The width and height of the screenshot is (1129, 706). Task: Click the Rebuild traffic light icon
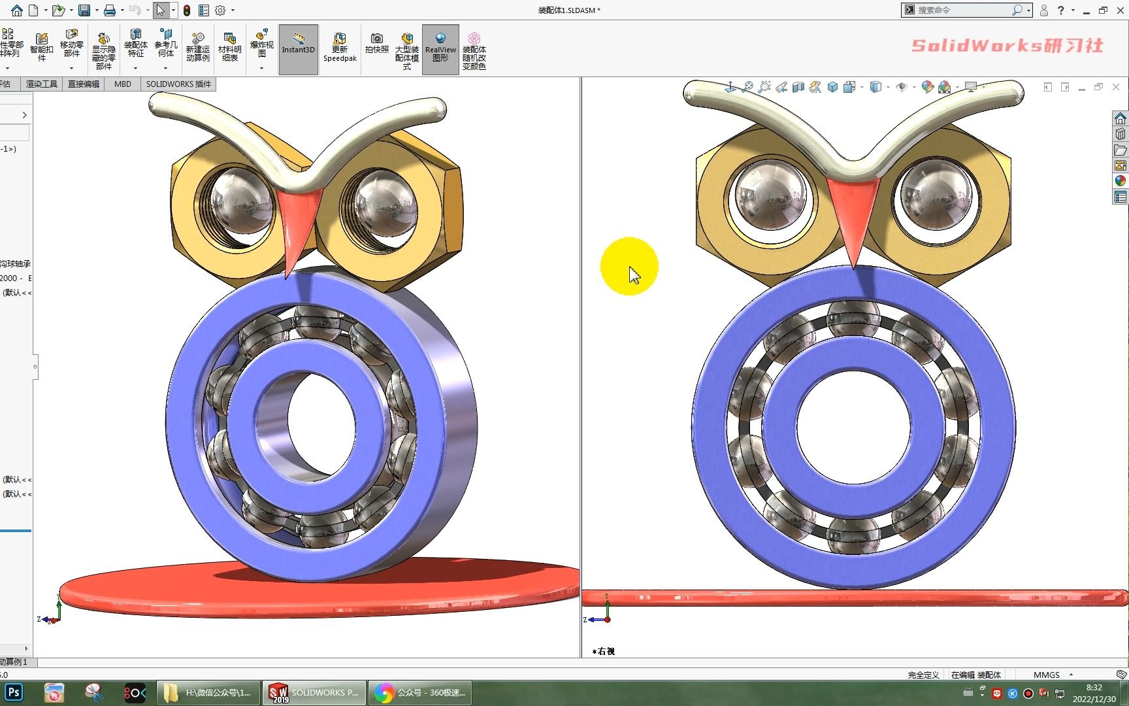(x=187, y=10)
